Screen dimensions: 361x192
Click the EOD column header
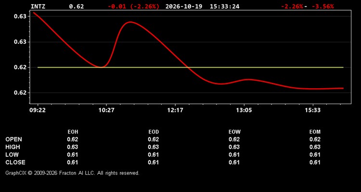pyautogui.click(x=154, y=132)
